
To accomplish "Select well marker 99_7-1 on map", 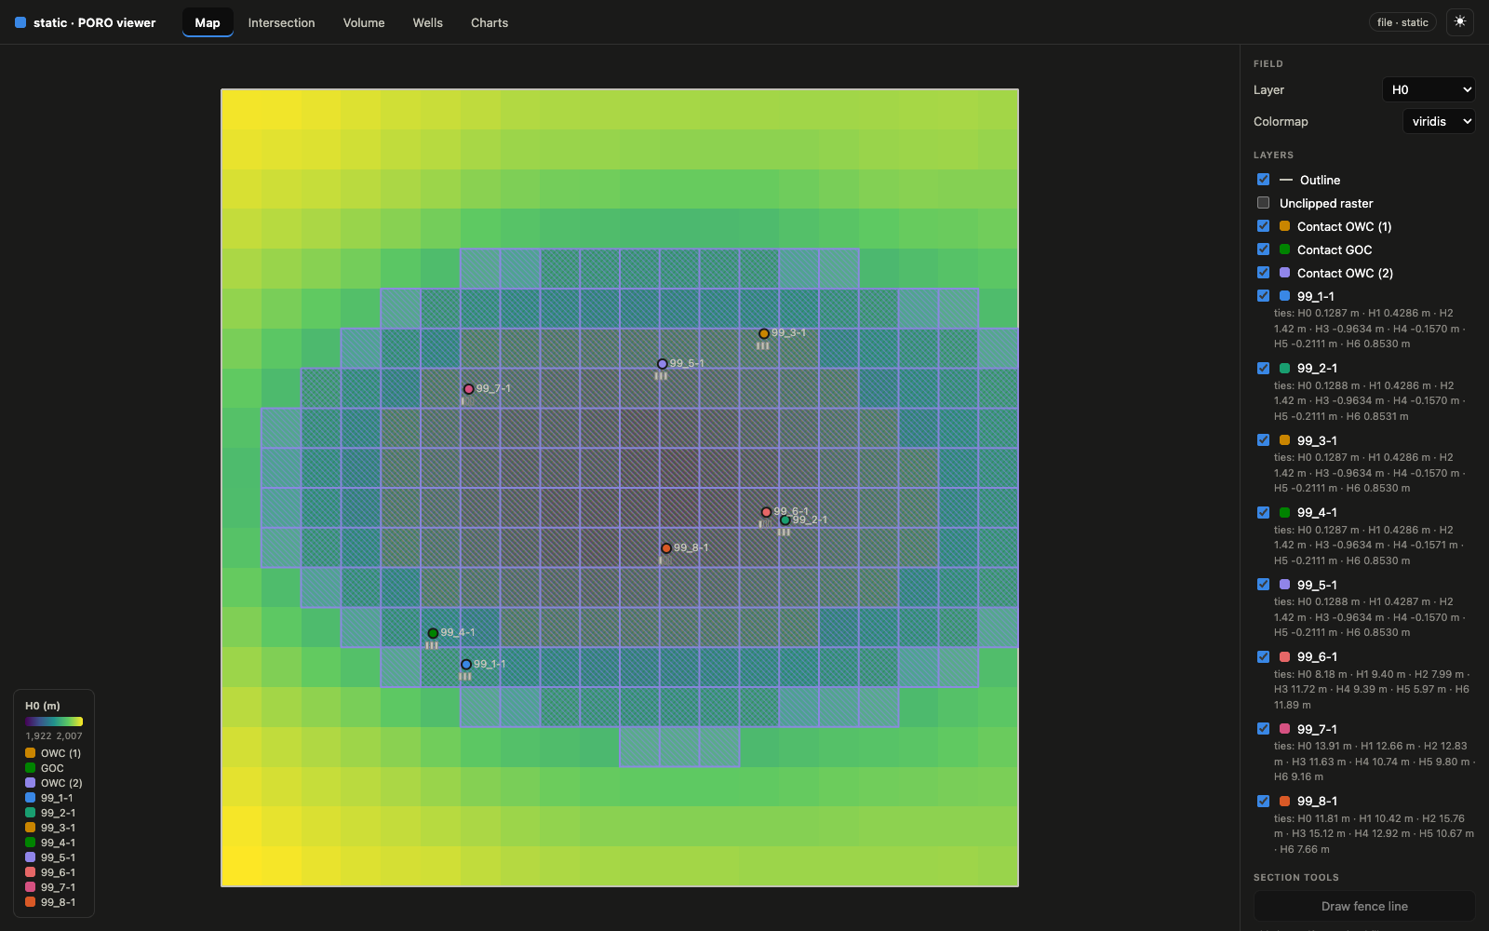I will tap(469, 389).
